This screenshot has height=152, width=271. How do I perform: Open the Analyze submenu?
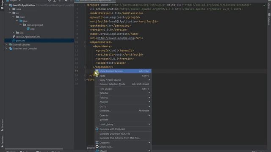tap(123, 102)
